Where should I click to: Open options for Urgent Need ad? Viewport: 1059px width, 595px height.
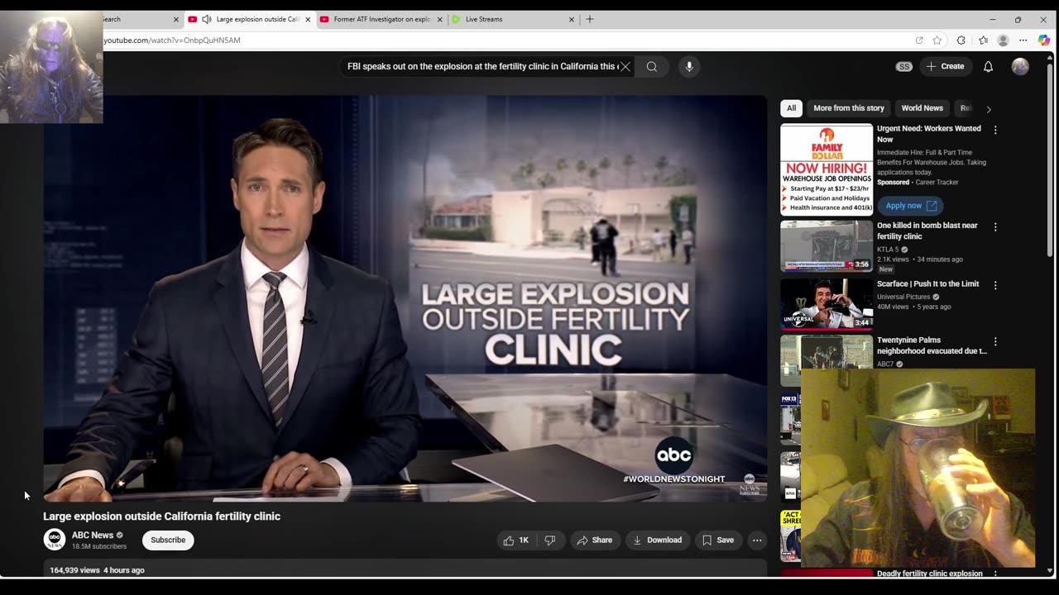(995, 130)
